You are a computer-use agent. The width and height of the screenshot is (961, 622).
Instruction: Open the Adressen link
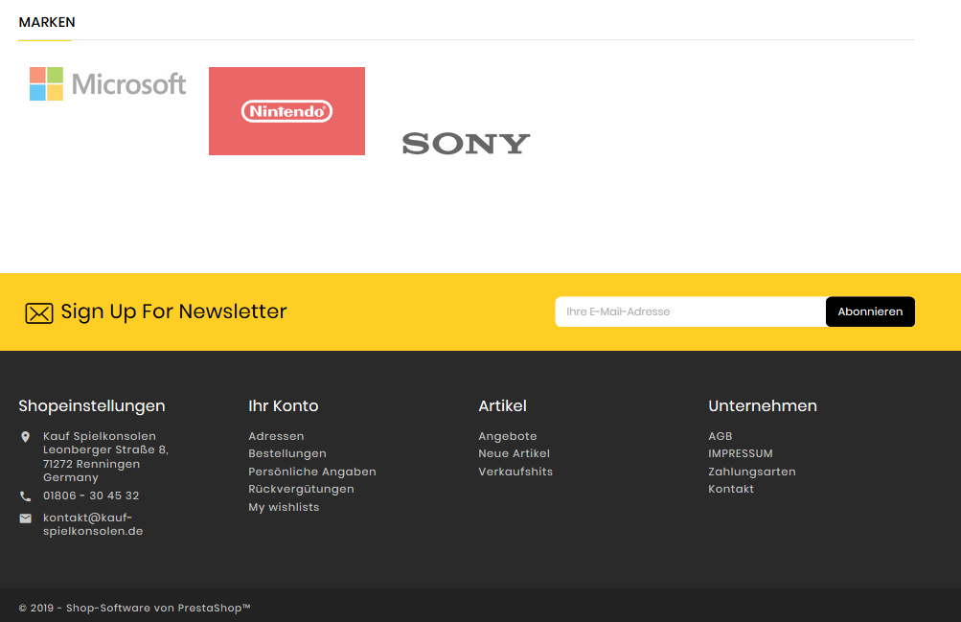276,436
